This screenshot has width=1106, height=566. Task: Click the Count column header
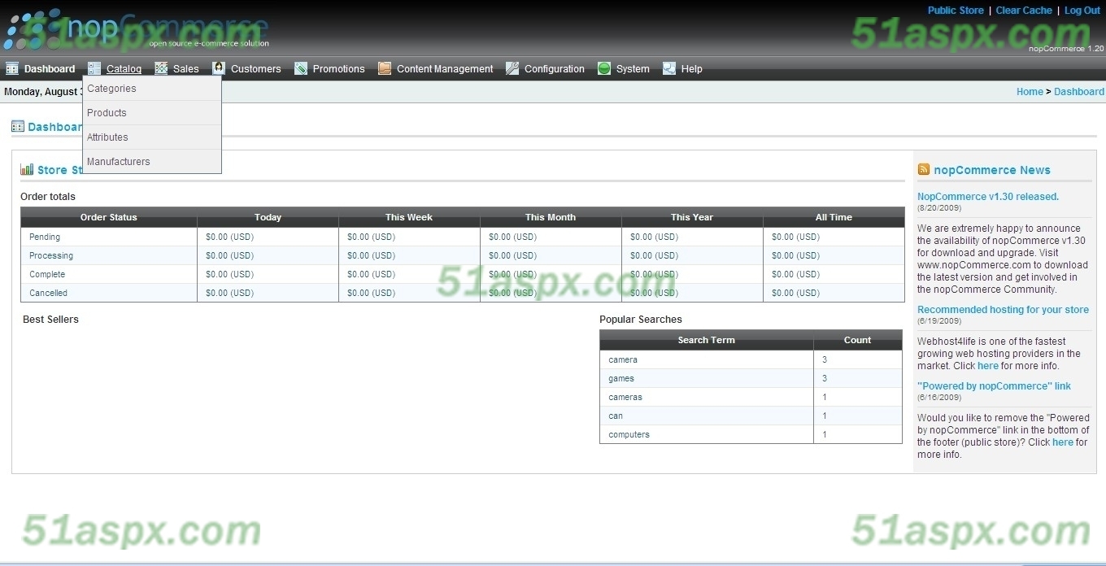(x=858, y=340)
